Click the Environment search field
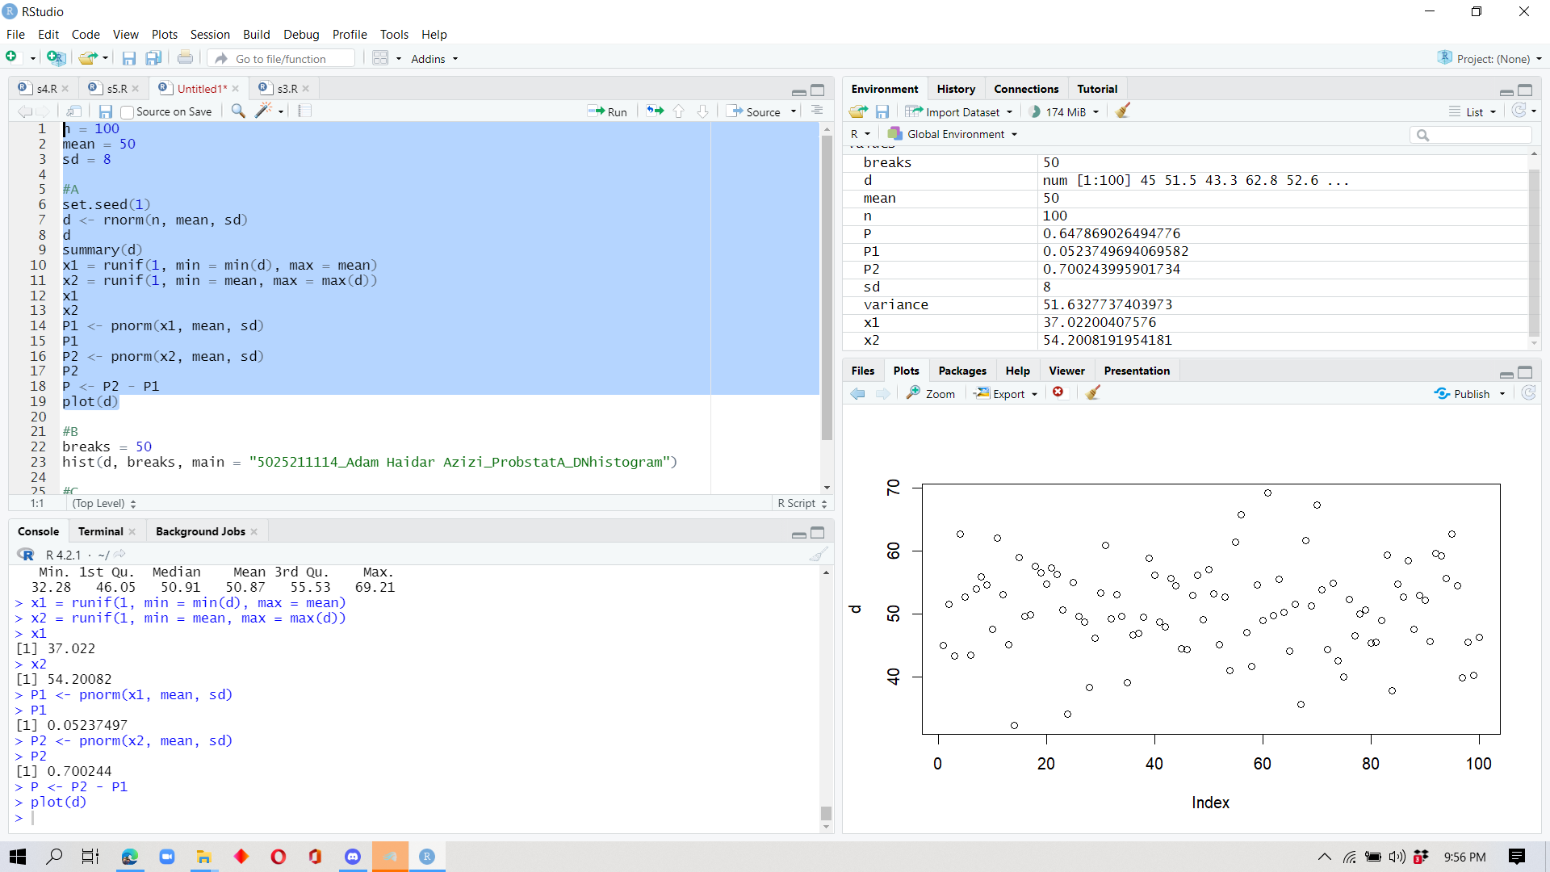1550x872 pixels. click(x=1471, y=135)
